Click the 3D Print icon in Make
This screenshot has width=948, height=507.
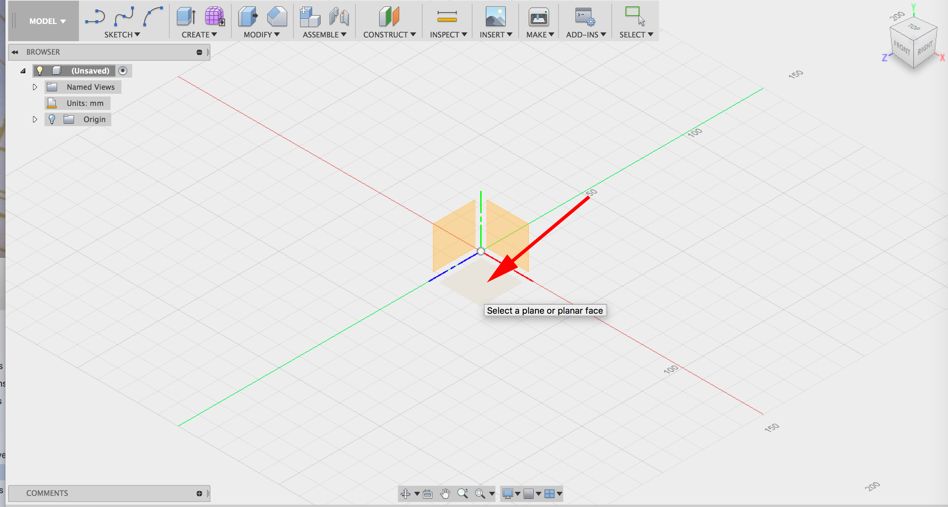point(539,17)
